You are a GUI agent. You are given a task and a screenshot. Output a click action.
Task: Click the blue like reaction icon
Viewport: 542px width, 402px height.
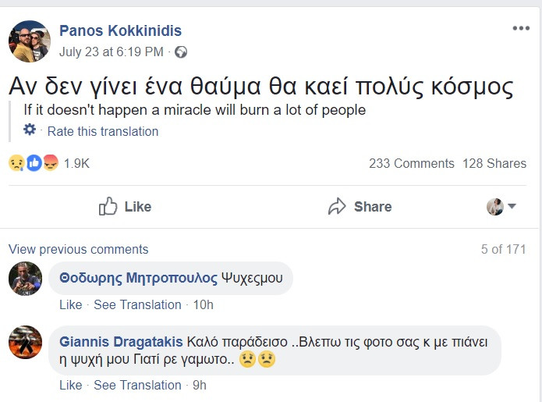(34, 163)
